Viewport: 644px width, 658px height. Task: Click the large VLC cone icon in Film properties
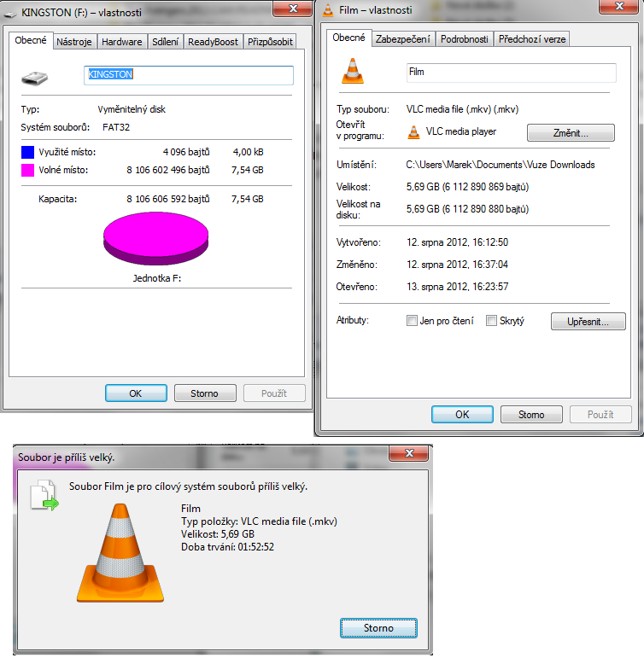[x=353, y=71]
